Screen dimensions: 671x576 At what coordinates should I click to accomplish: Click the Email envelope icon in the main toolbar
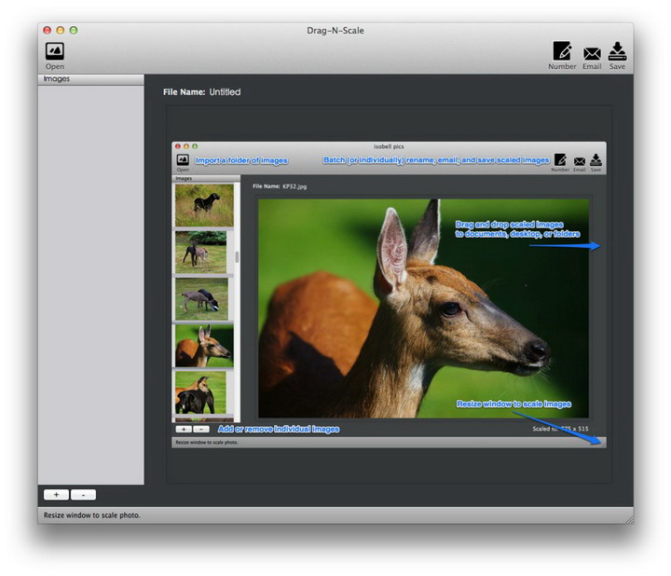[x=592, y=54]
